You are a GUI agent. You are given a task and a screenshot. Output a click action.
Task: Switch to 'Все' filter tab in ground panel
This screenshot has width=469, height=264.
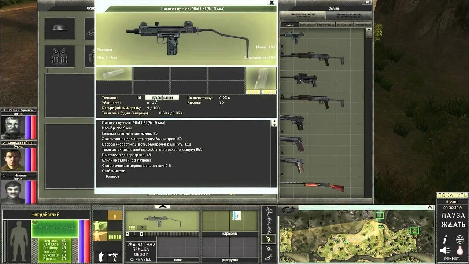pos(289,25)
